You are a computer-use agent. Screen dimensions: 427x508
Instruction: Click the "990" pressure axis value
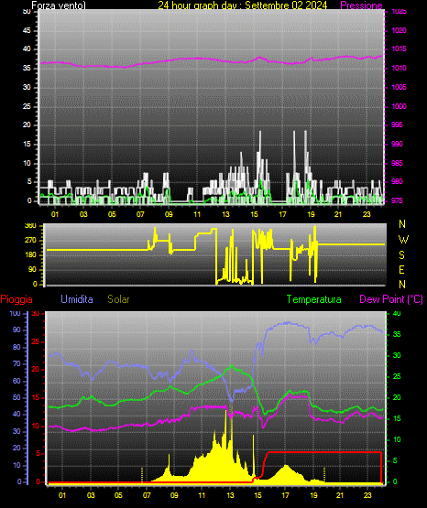pyautogui.click(x=397, y=144)
